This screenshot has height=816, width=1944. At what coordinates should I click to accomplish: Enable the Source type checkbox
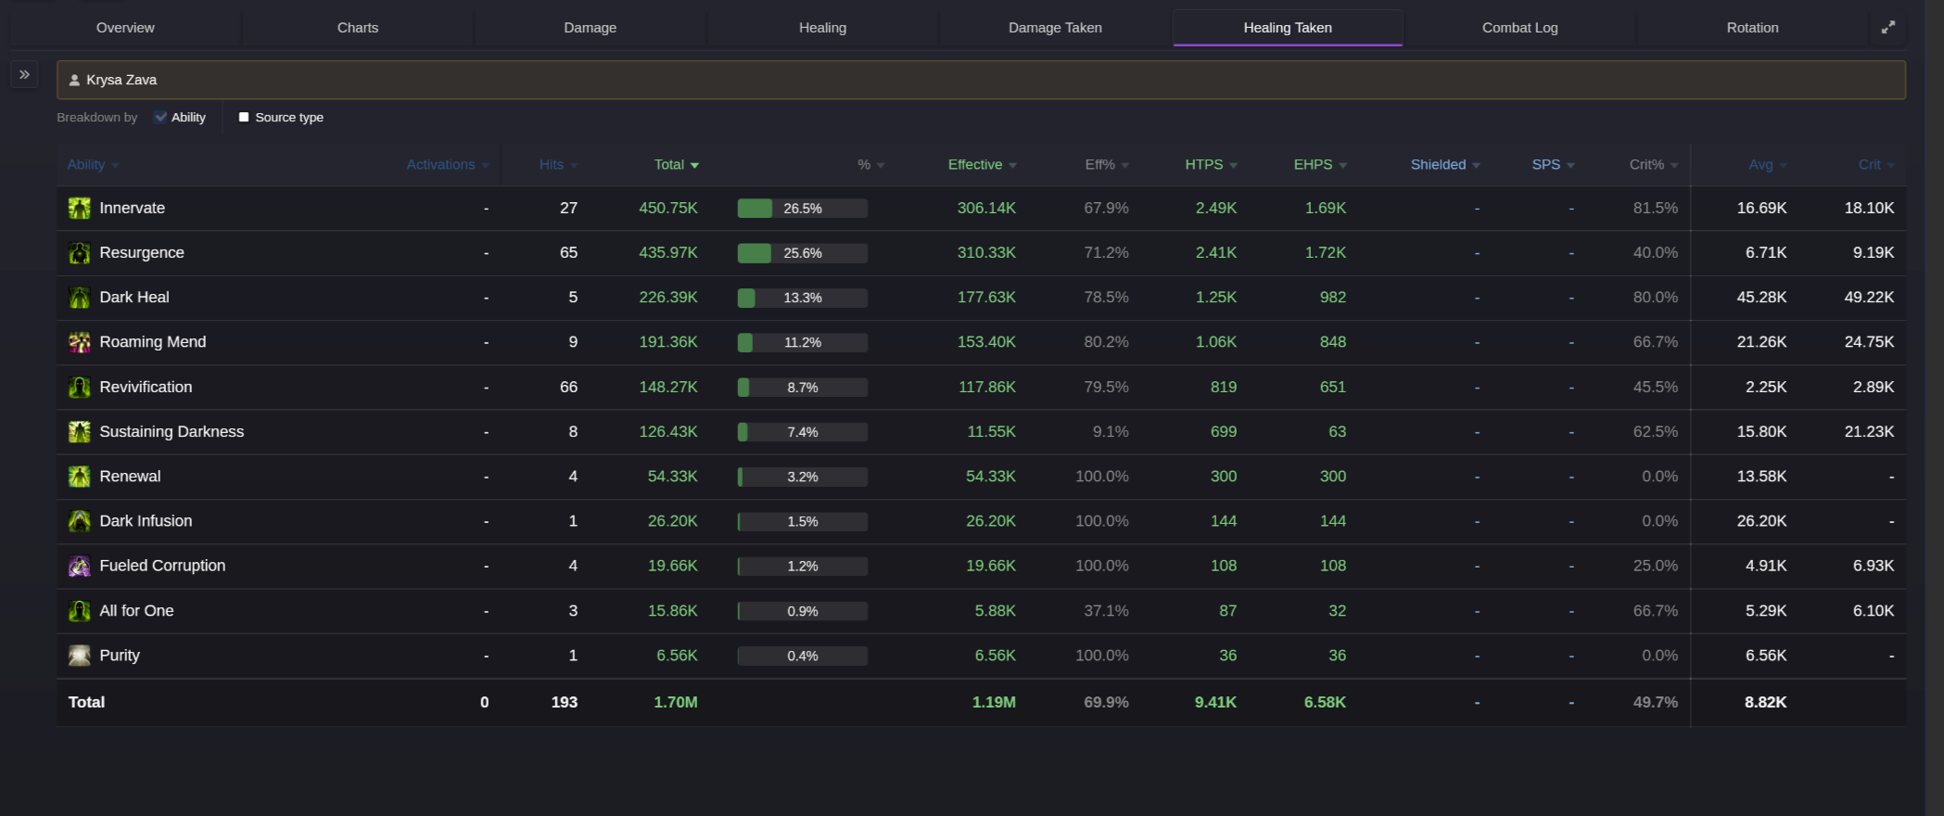[x=244, y=118]
